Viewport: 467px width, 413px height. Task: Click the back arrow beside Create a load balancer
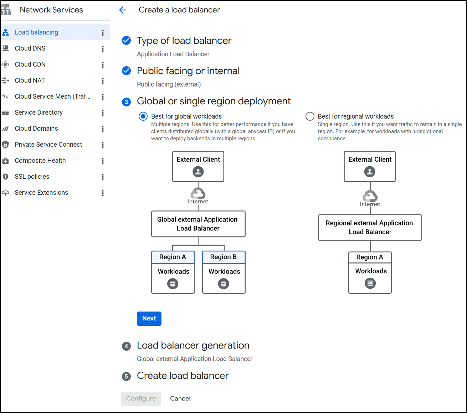click(x=123, y=10)
